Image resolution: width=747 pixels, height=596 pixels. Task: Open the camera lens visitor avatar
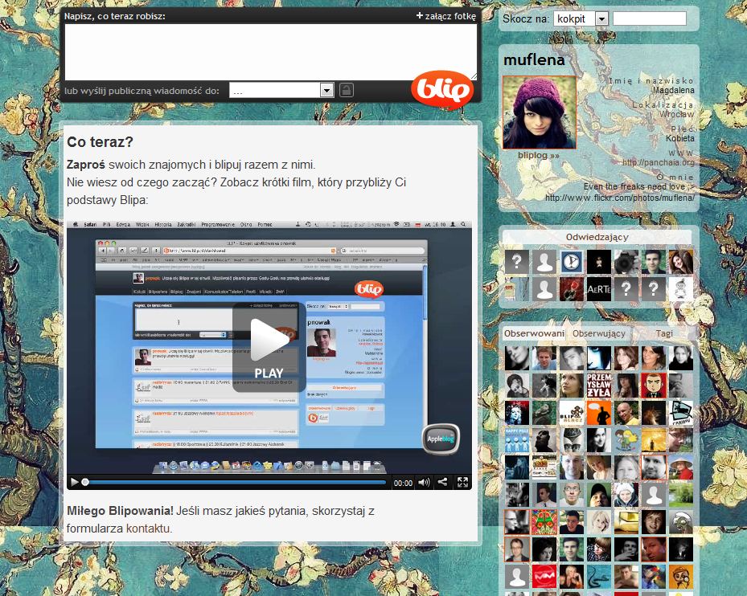[626, 262]
